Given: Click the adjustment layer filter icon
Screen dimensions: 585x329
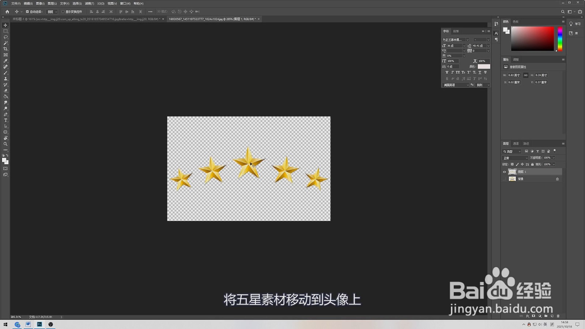Looking at the screenshot, I should click(532, 151).
